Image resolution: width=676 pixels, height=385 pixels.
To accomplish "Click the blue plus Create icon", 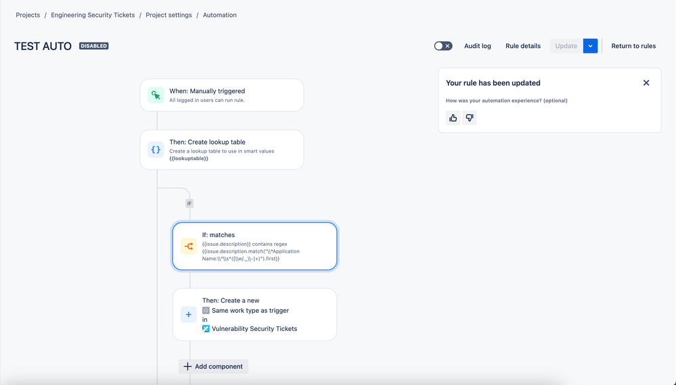I will 188,315.
